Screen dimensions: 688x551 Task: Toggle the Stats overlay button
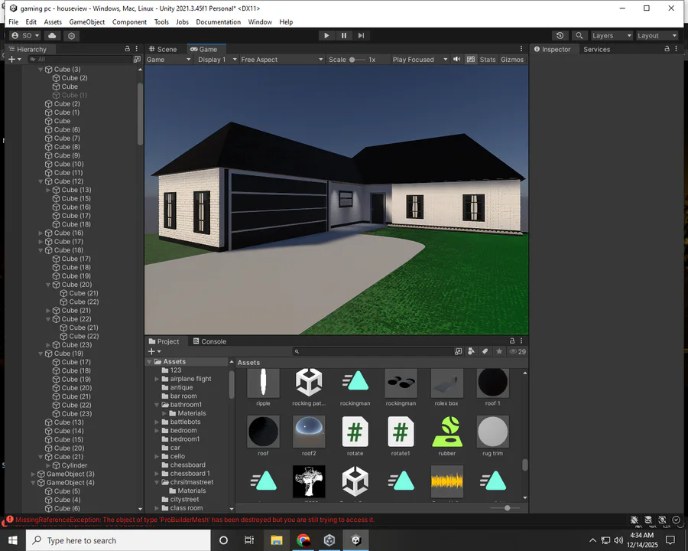click(488, 60)
